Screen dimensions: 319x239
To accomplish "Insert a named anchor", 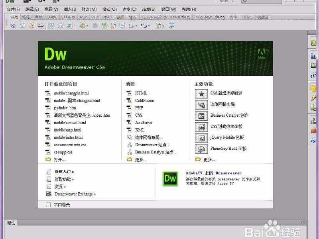I will pos(32,26).
